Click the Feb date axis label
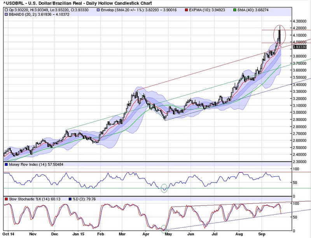 pyautogui.click(x=100, y=234)
